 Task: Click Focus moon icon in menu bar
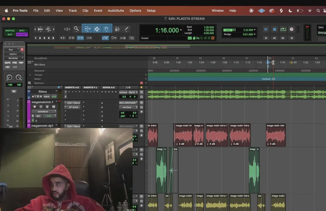point(290,11)
